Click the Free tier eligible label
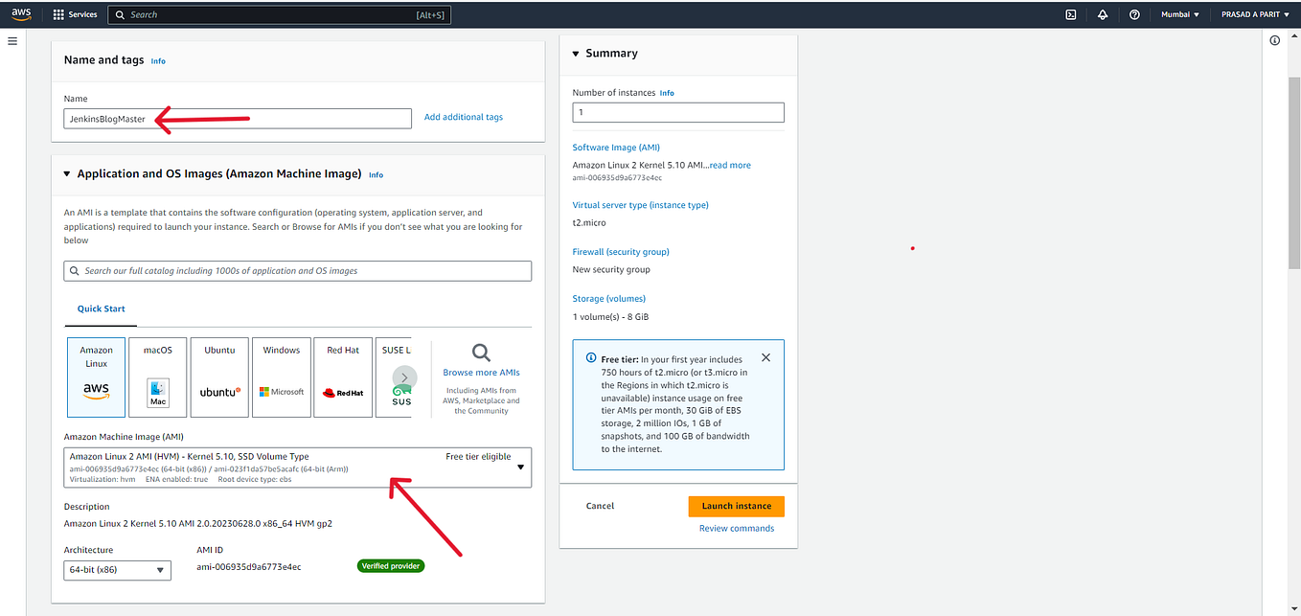Image resolution: width=1301 pixels, height=616 pixels. coord(478,456)
